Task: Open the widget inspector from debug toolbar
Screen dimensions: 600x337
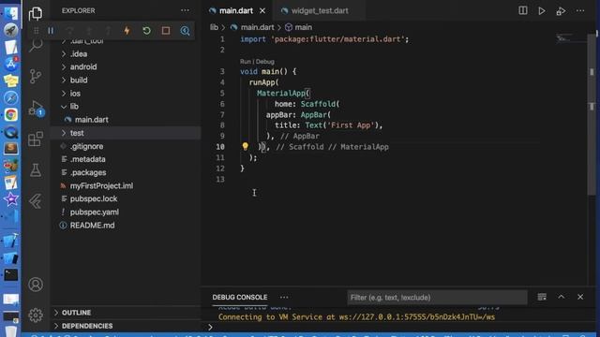Action: click(186, 31)
